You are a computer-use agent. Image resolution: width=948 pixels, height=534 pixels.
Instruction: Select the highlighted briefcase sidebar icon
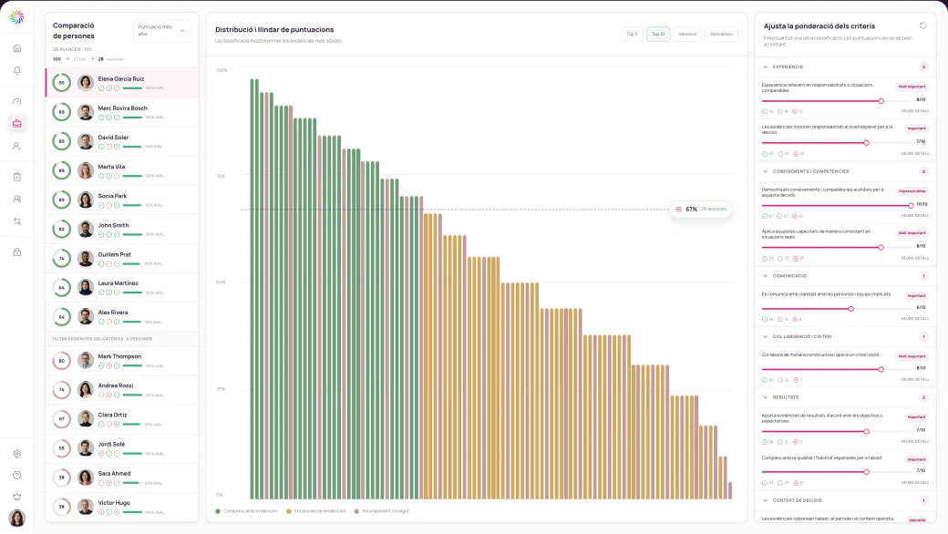(17, 124)
